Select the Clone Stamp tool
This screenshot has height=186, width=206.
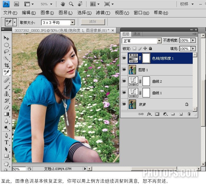pos(6,94)
